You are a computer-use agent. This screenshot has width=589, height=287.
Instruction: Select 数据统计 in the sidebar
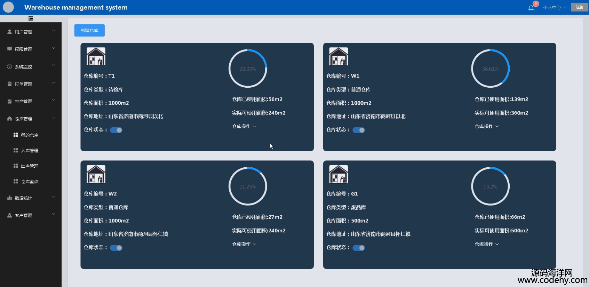coord(31,198)
